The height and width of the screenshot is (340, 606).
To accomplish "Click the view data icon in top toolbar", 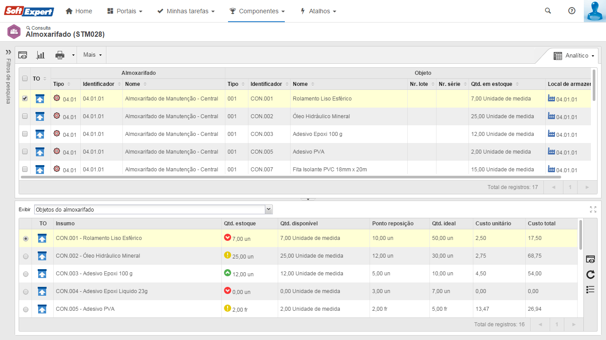I will pyautogui.click(x=23, y=55).
